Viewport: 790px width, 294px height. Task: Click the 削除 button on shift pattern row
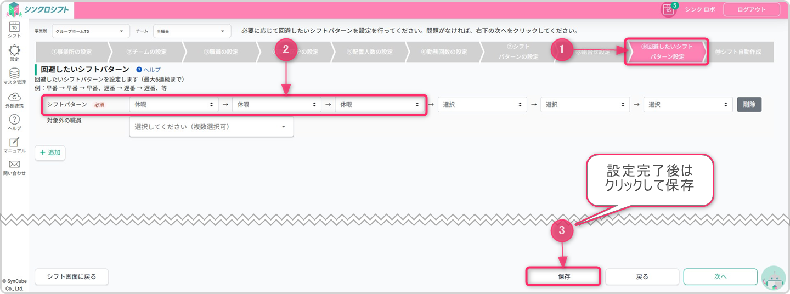[749, 104]
